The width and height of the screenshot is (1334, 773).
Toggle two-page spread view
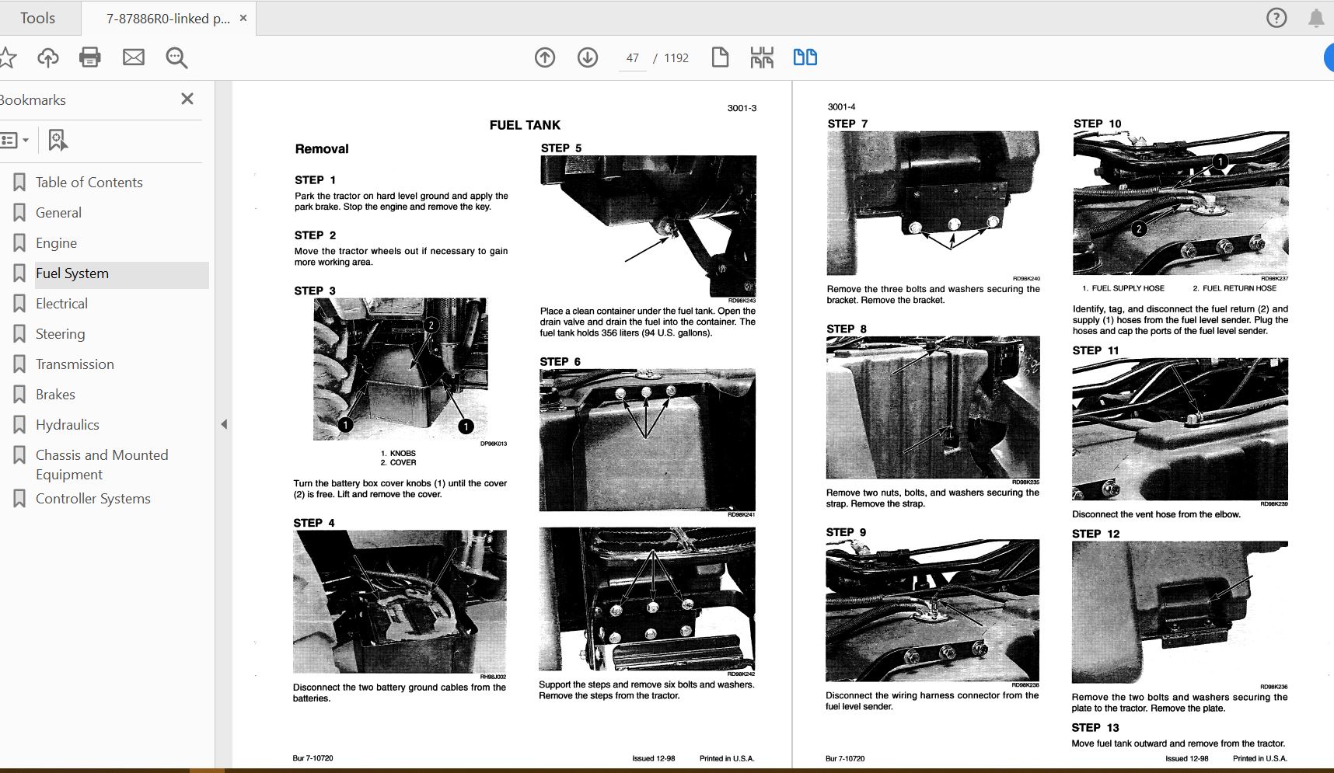805,57
